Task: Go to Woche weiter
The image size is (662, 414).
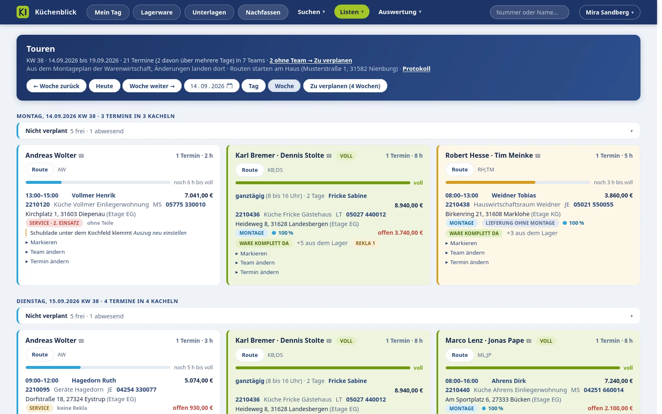Action: pyautogui.click(x=152, y=86)
